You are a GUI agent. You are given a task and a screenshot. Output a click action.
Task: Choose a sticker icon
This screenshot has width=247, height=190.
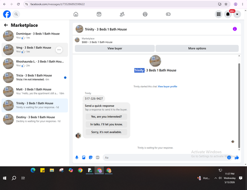tap(91, 157)
